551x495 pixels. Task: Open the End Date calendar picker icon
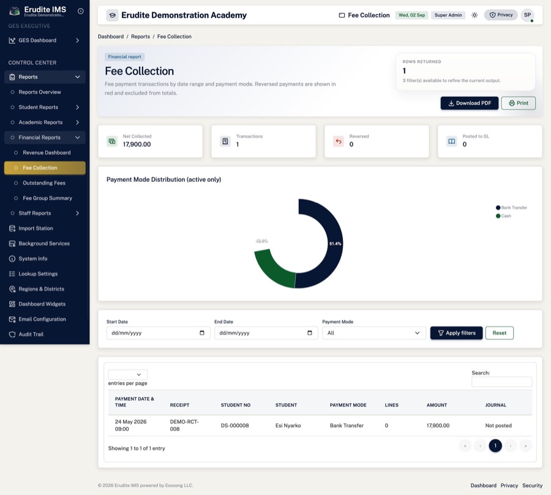[310, 333]
